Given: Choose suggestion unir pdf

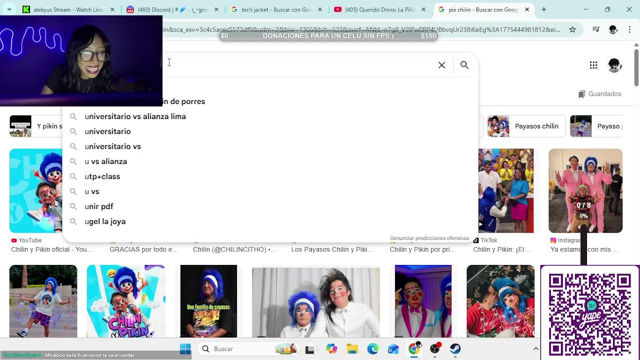Looking at the screenshot, I should tap(270, 206).
